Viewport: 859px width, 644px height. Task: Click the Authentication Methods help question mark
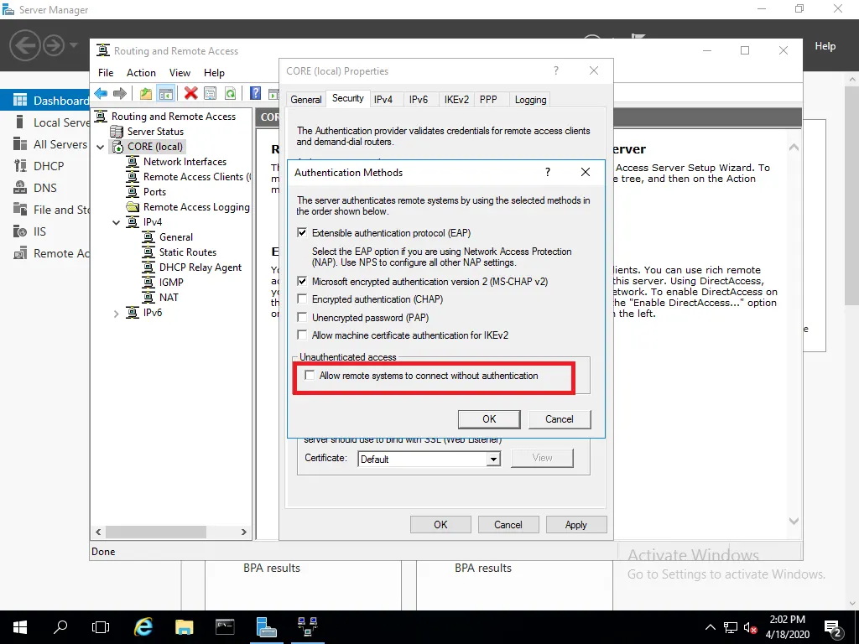[x=547, y=172]
